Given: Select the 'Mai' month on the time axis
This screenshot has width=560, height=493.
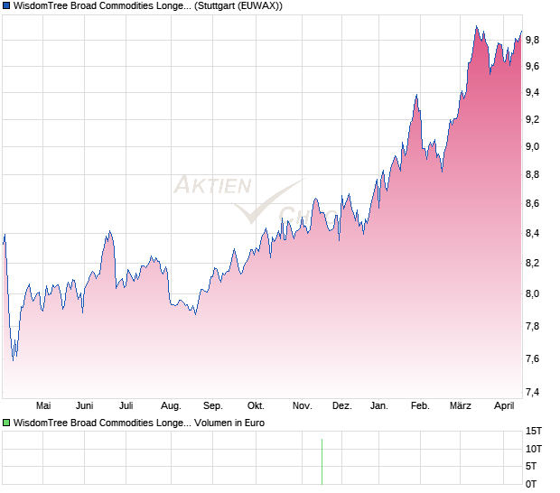Looking at the screenshot, I should 42,406.
